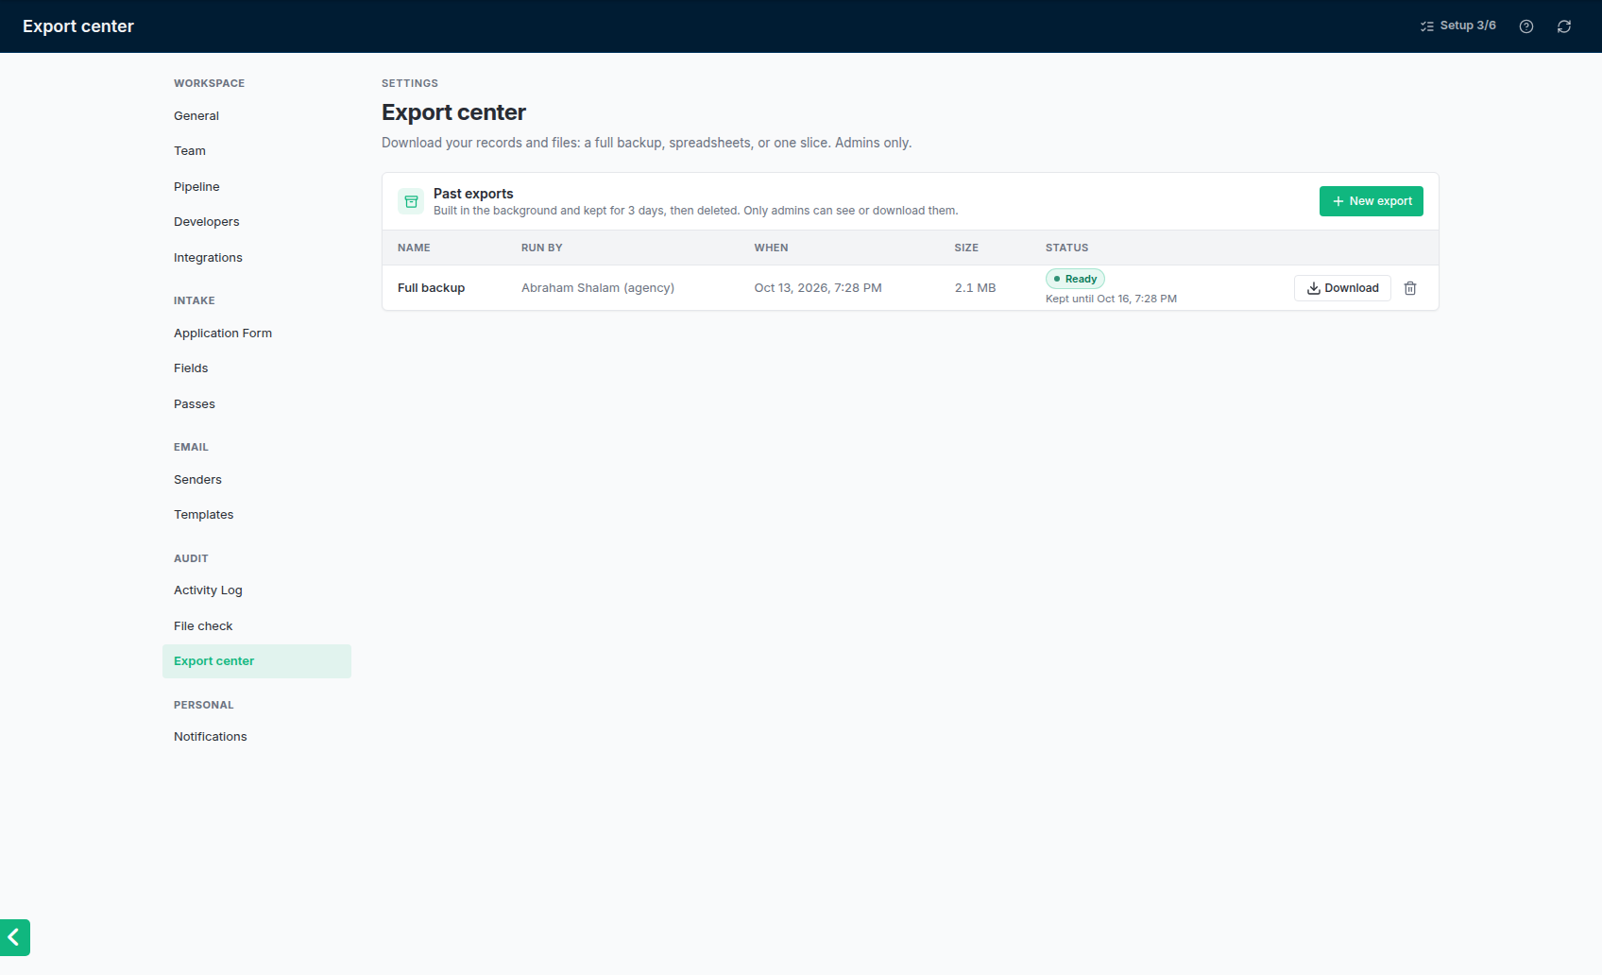Download the Full backup export
Viewport: 1602px width, 975px height.
click(1342, 288)
